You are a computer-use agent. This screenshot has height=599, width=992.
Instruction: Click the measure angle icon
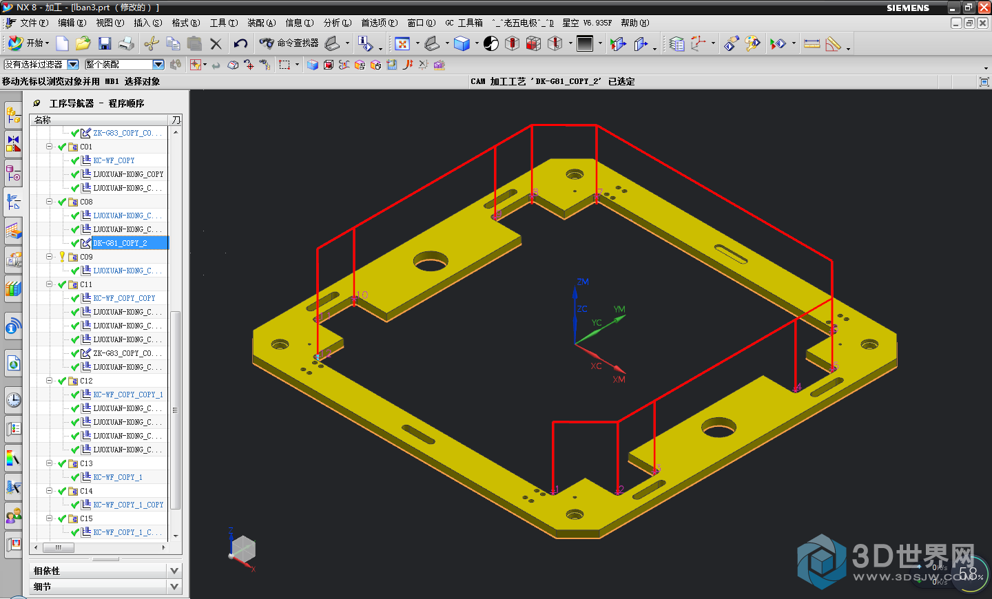(x=833, y=43)
